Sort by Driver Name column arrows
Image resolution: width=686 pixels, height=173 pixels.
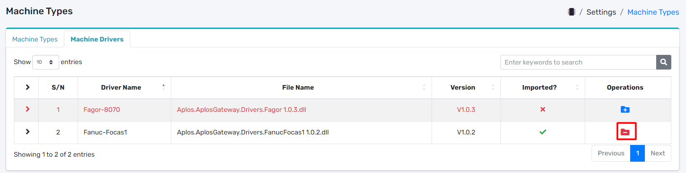point(163,87)
